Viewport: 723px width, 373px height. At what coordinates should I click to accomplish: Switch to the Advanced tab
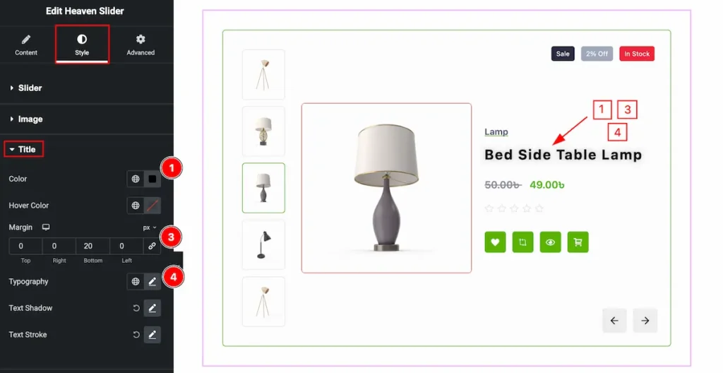[141, 45]
